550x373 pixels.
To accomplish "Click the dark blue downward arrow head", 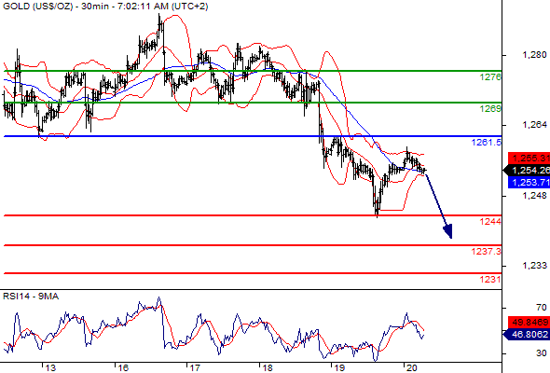I will coord(448,231).
